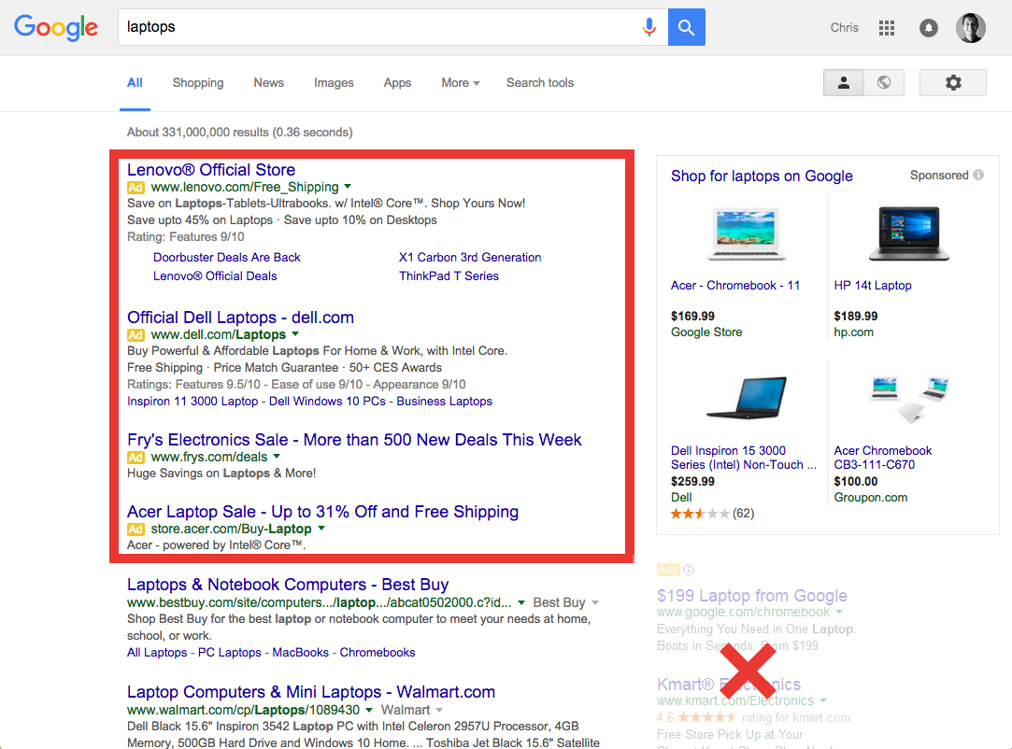Open Inspiron 11 3000 Laptop link
The width and height of the screenshot is (1012, 749).
192,402
